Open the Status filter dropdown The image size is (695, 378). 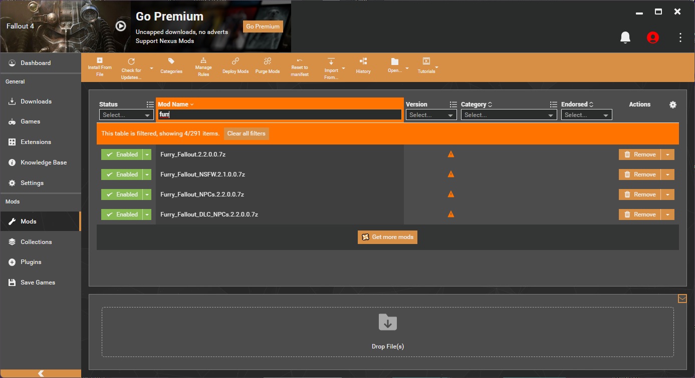126,115
